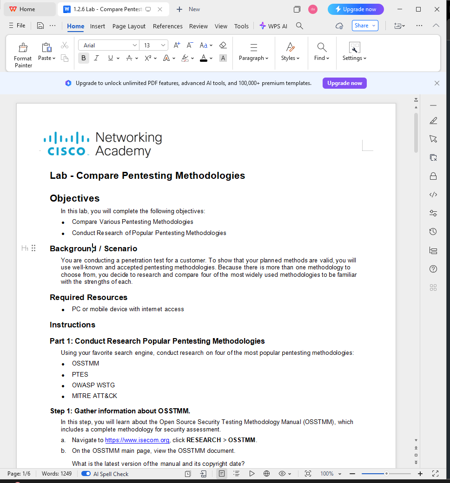Viewport: 450px width, 483px height.
Task: Click the zoom in plus button
Action: 420,473
